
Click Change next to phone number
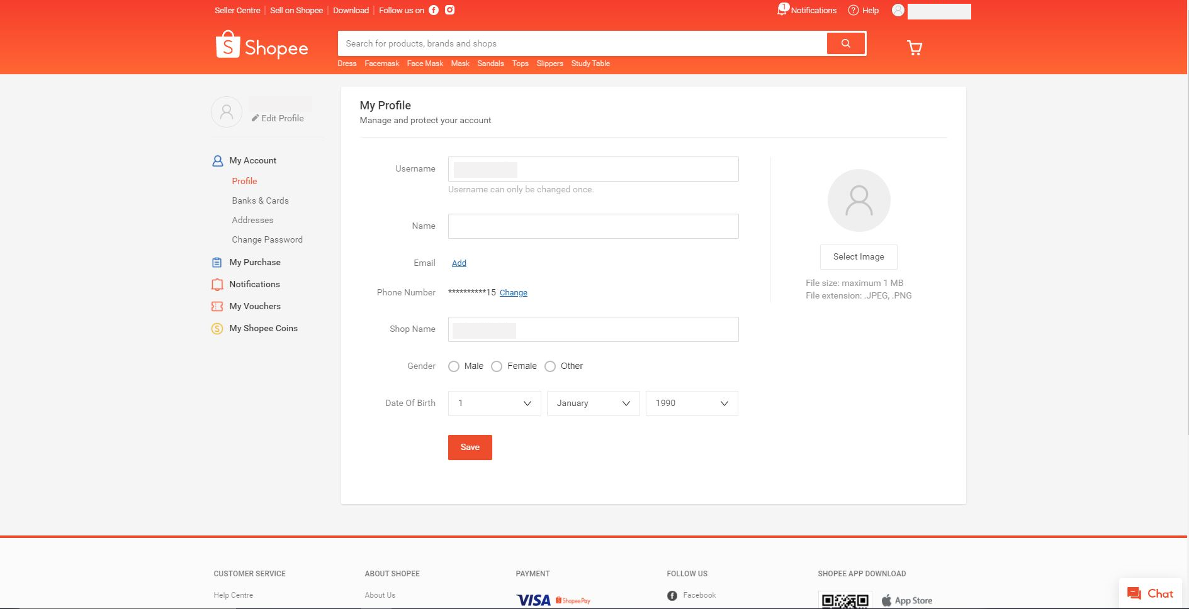point(514,293)
